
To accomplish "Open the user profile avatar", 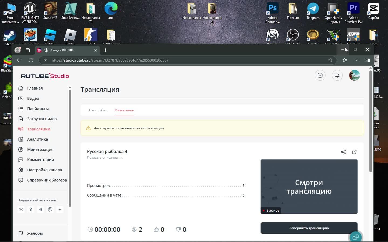I will click(x=354, y=75).
